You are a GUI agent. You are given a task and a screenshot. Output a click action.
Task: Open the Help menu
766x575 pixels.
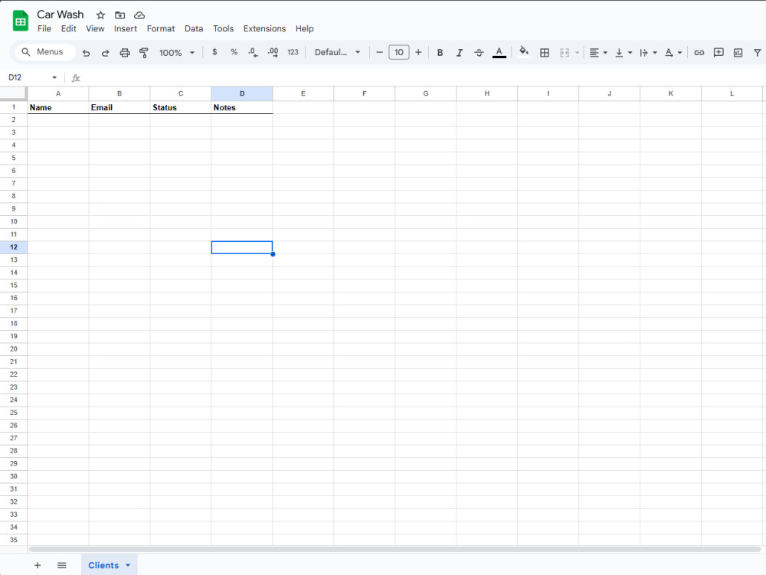(304, 29)
